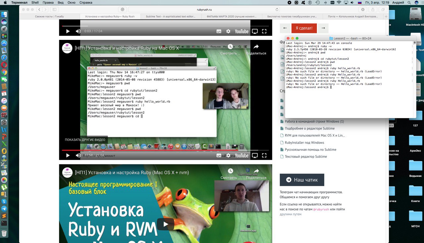Switch to the Бесплатно помогаю пикабушникам tab

[x=292, y=16]
